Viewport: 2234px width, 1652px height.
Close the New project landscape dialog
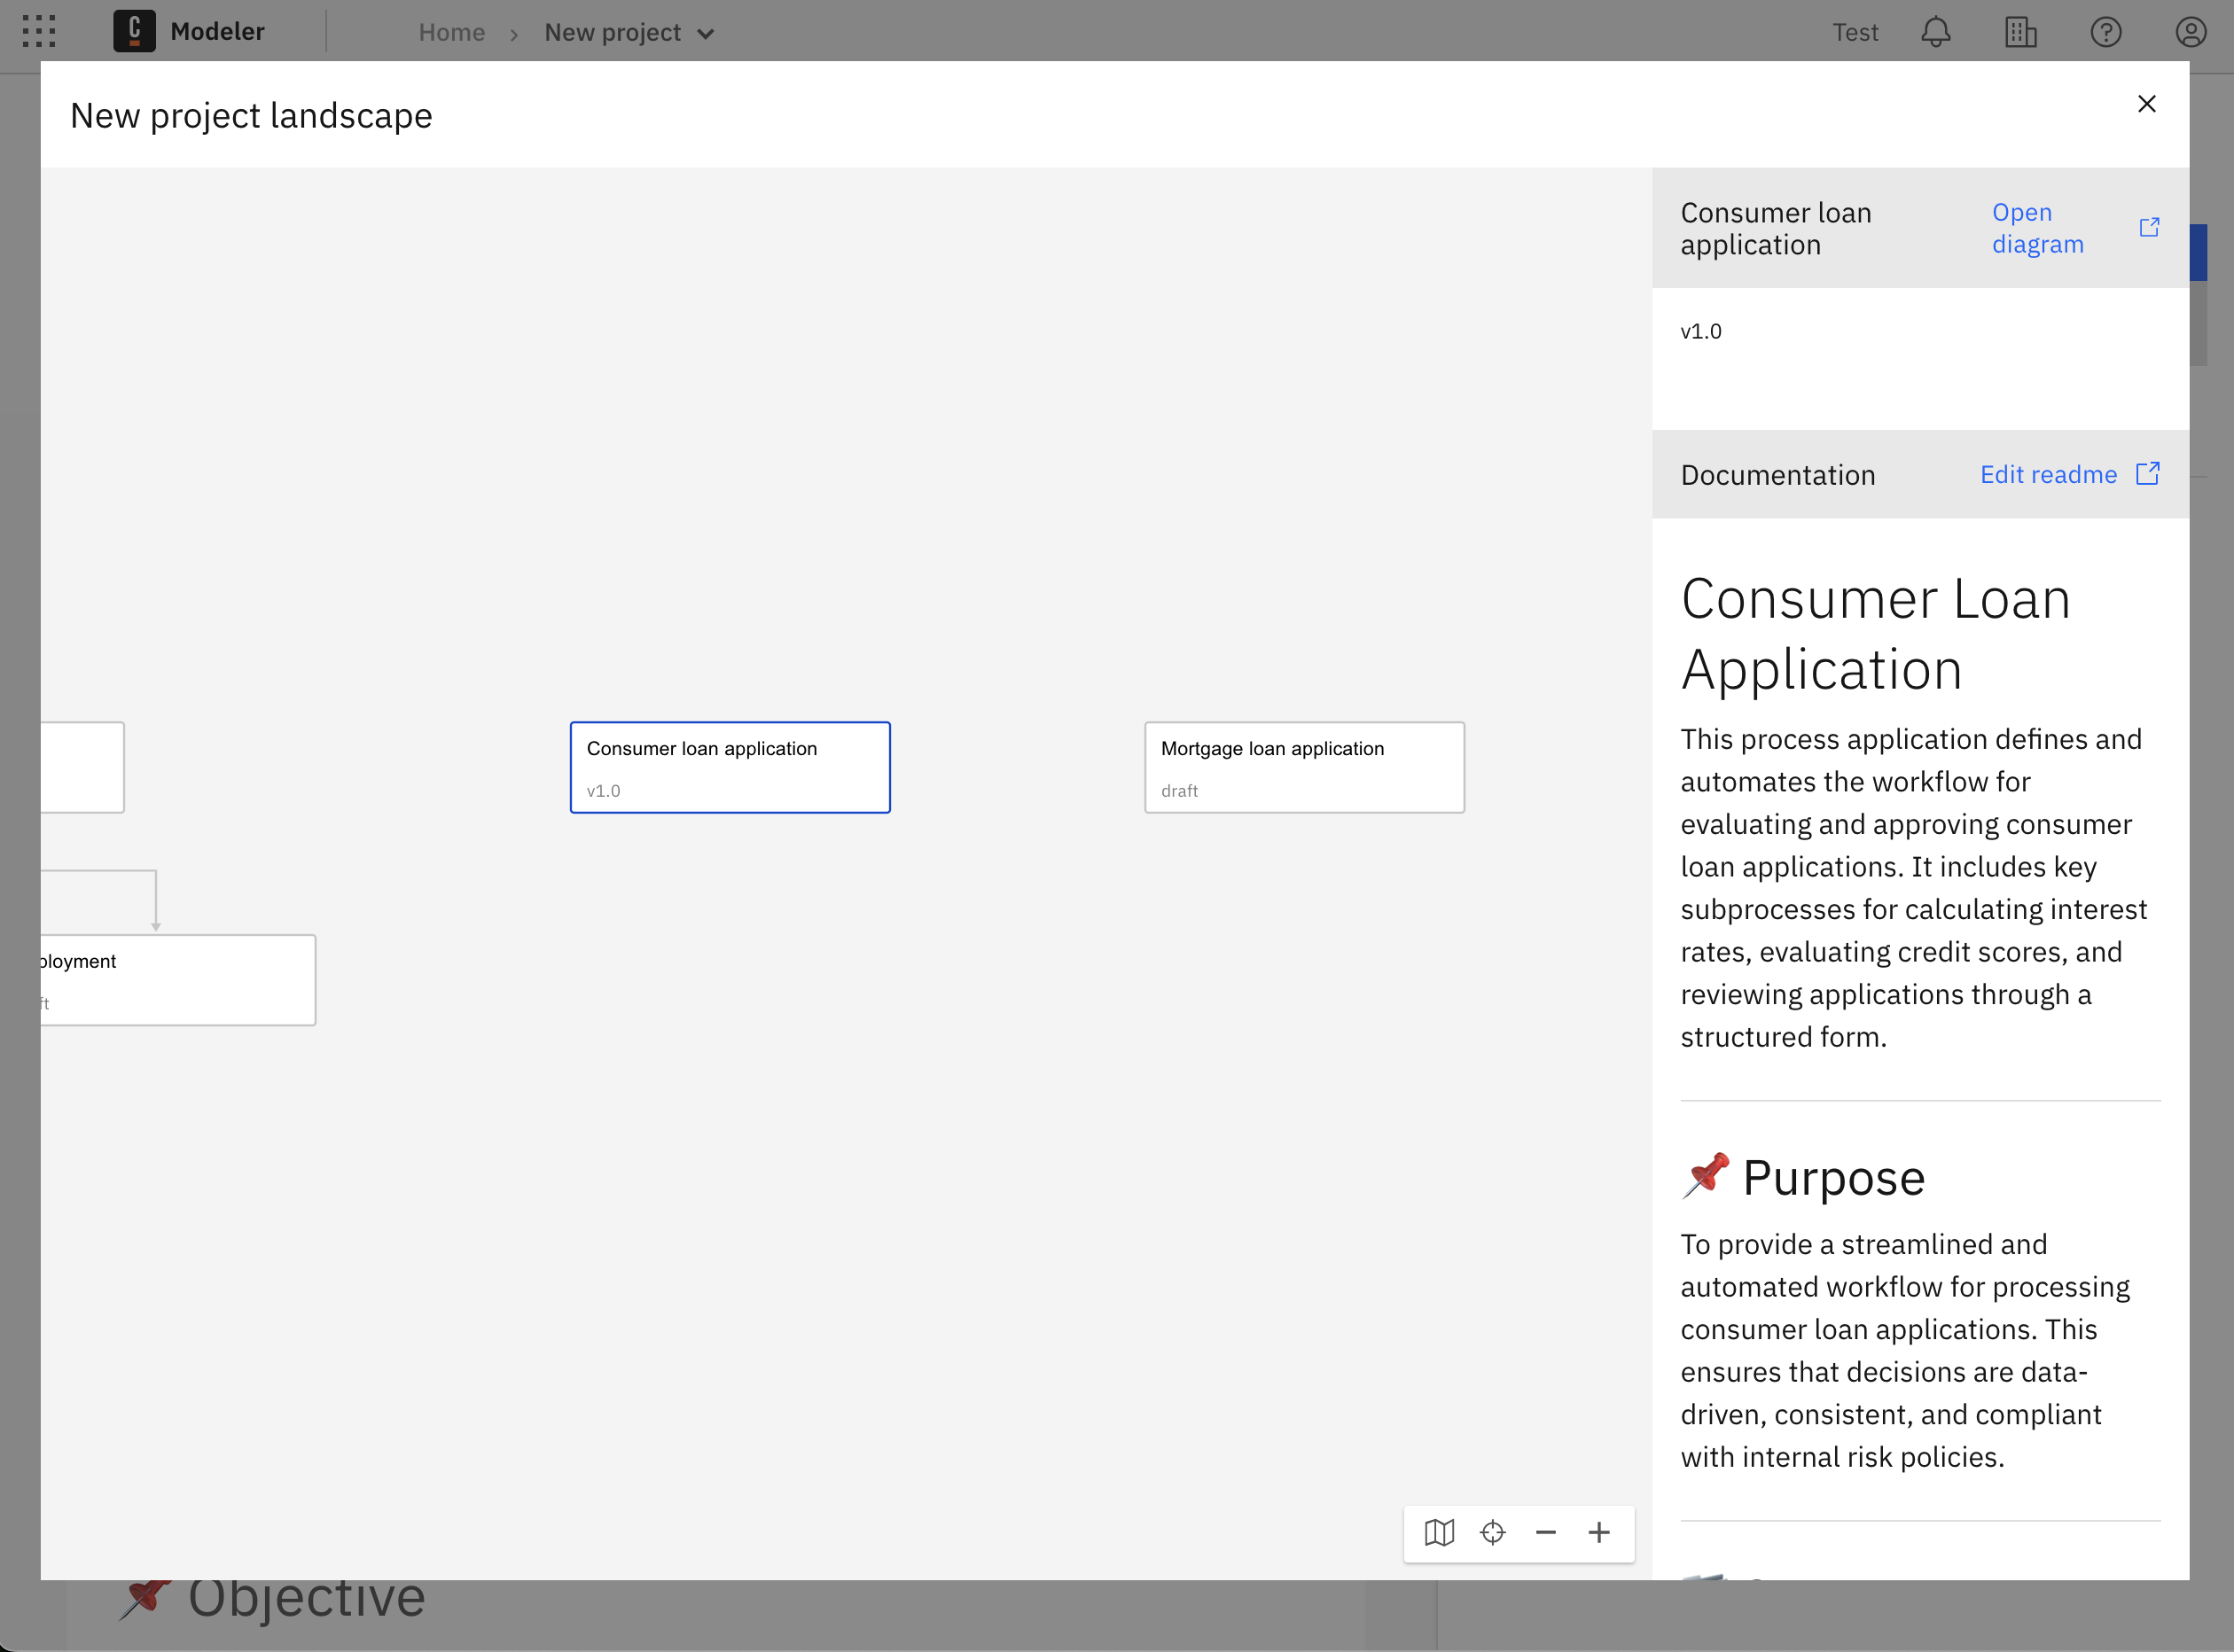point(2146,103)
